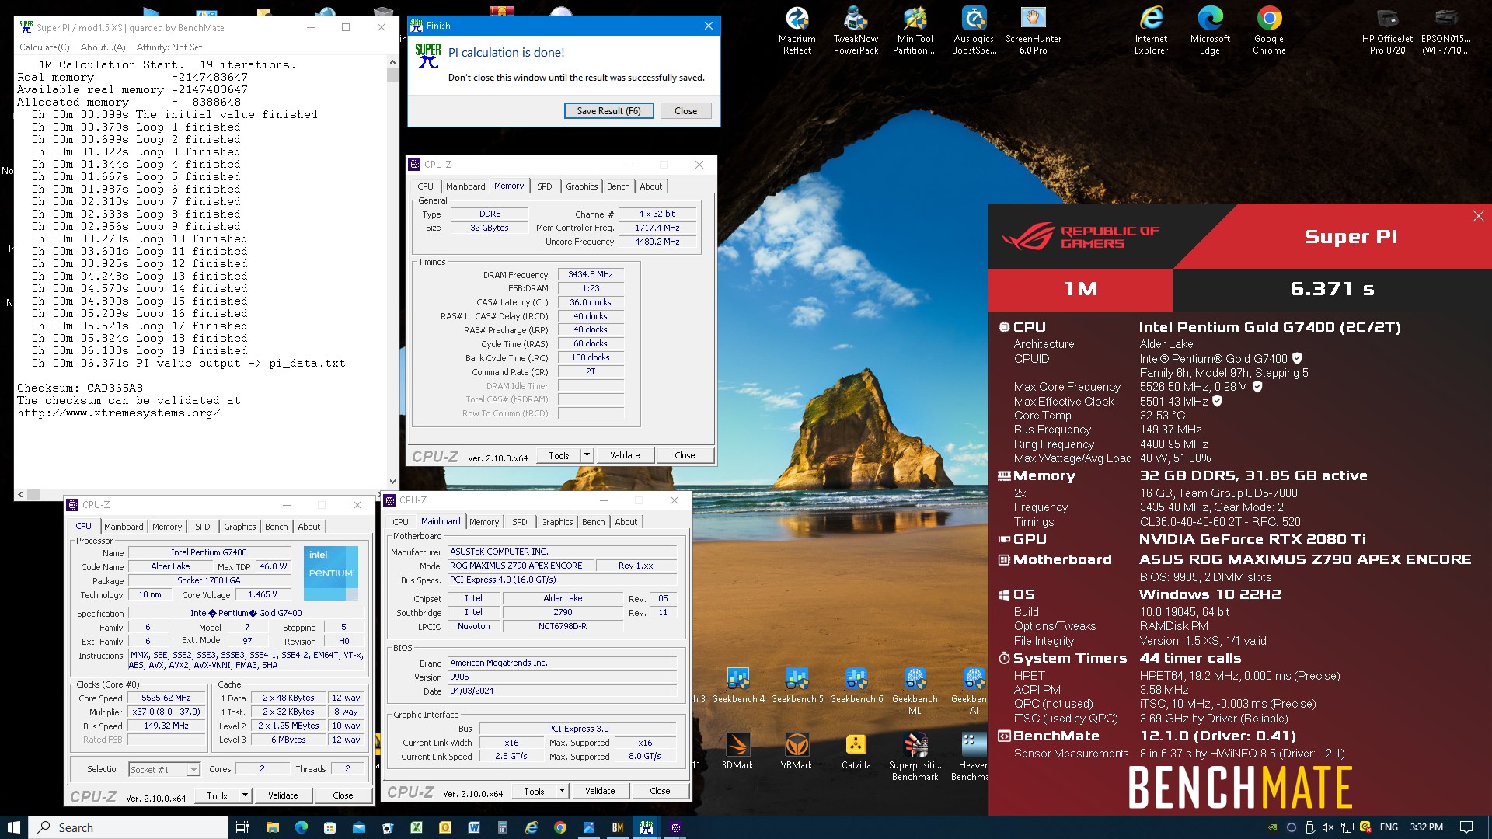Click Validate in Memory CPU-Z window
The width and height of the screenshot is (1492, 839).
click(x=625, y=455)
